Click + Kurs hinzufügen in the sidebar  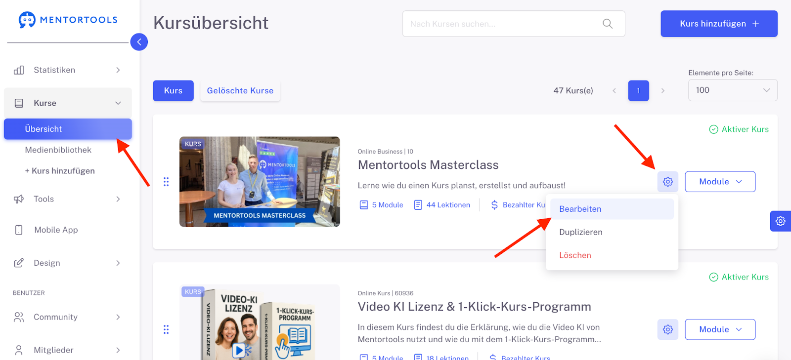[60, 171]
